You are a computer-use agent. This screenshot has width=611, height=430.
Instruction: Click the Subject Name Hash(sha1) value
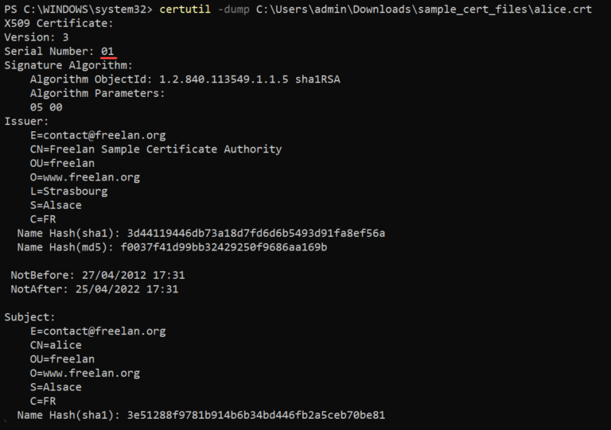(256, 415)
